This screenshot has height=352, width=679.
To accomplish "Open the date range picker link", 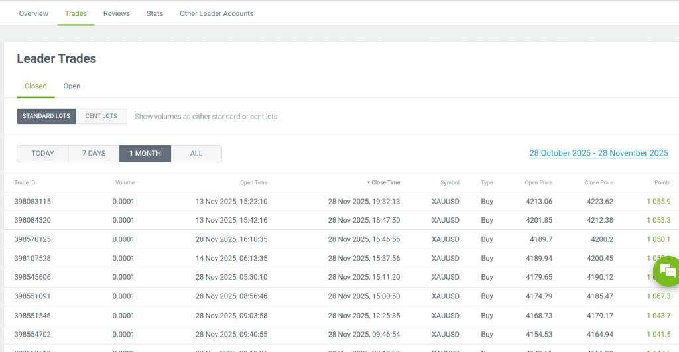I will tap(598, 153).
